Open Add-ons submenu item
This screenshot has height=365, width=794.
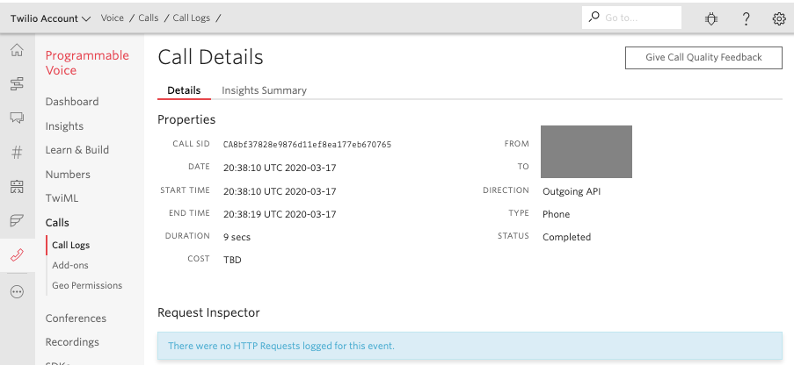(x=70, y=265)
